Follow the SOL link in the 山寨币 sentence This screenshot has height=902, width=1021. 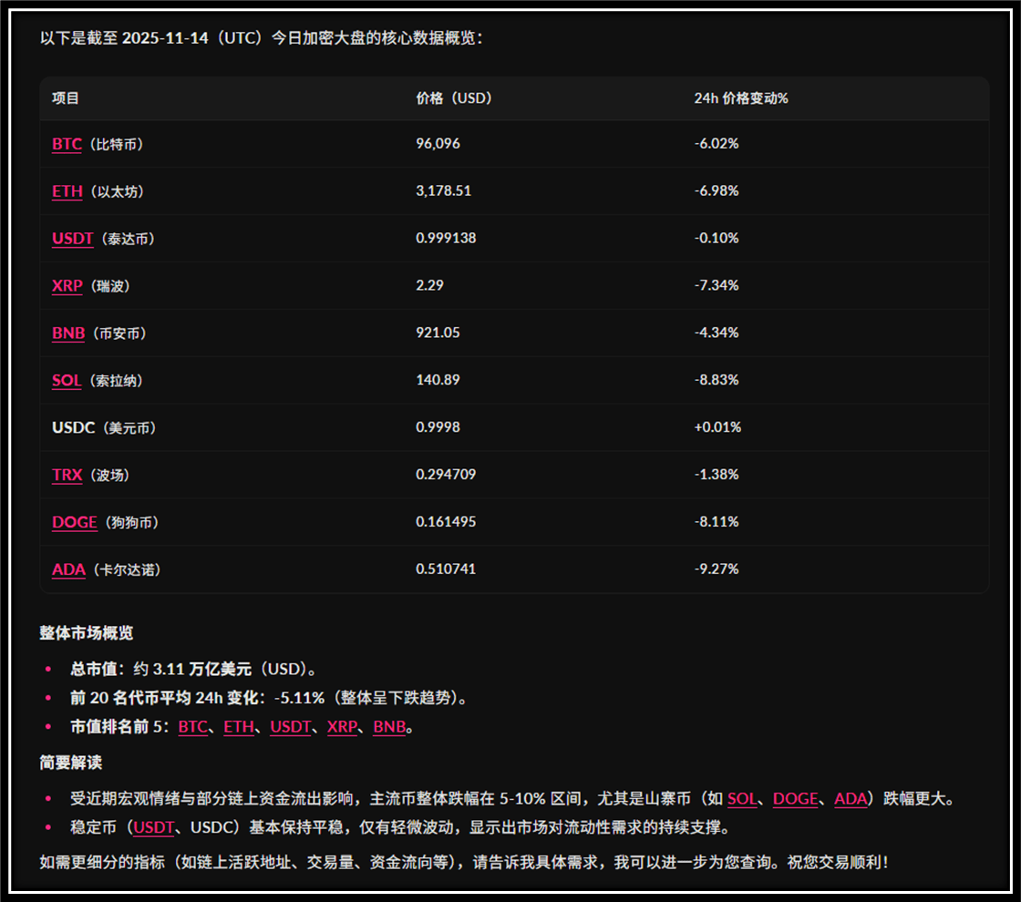tap(742, 798)
